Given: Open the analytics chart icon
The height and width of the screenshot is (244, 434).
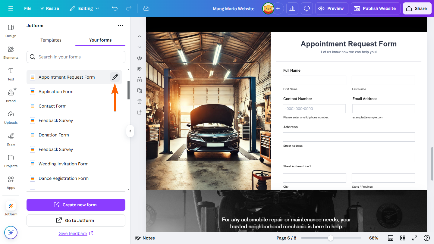Looking at the screenshot, I should [x=292, y=8].
